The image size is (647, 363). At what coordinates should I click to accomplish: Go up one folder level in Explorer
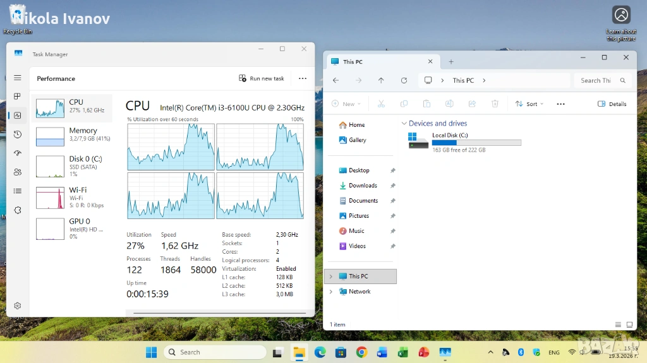(x=381, y=80)
